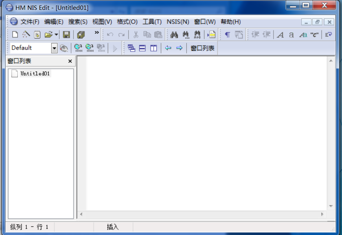Image resolution: width=342 pixels, height=235 pixels.
Task: Go to next window with right arrow
Action: pyautogui.click(x=179, y=48)
